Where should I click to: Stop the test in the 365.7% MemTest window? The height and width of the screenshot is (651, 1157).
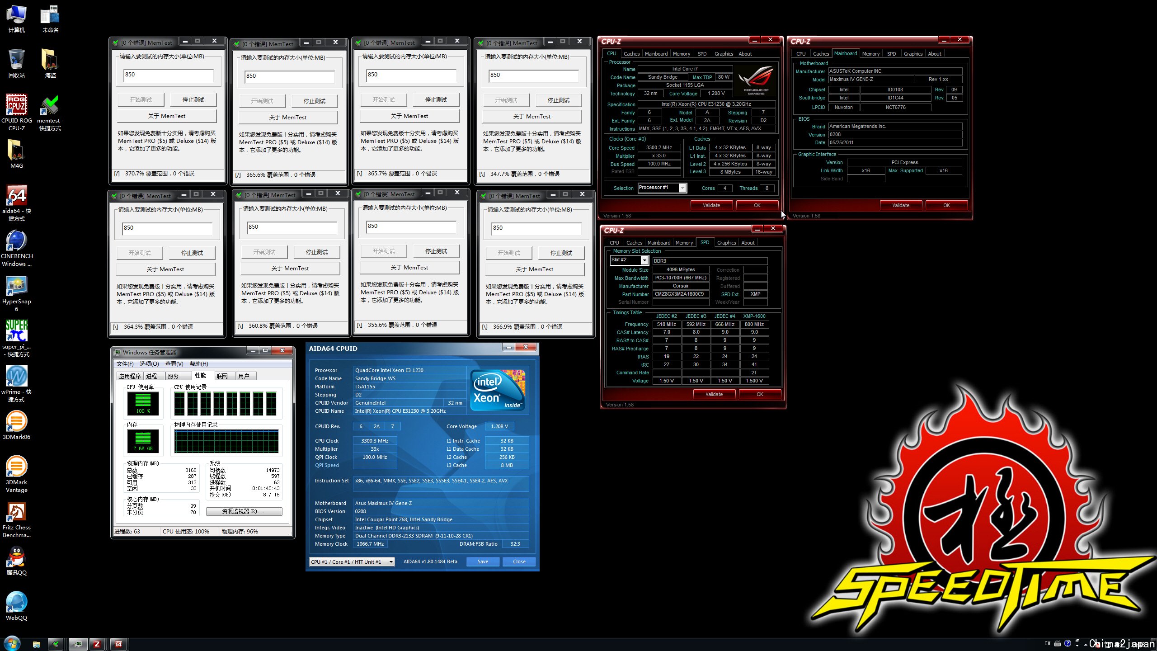[x=436, y=99]
